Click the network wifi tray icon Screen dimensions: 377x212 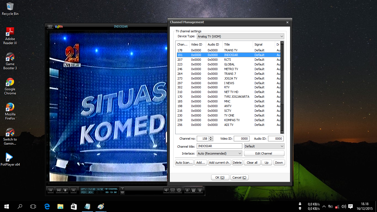[337, 206]
